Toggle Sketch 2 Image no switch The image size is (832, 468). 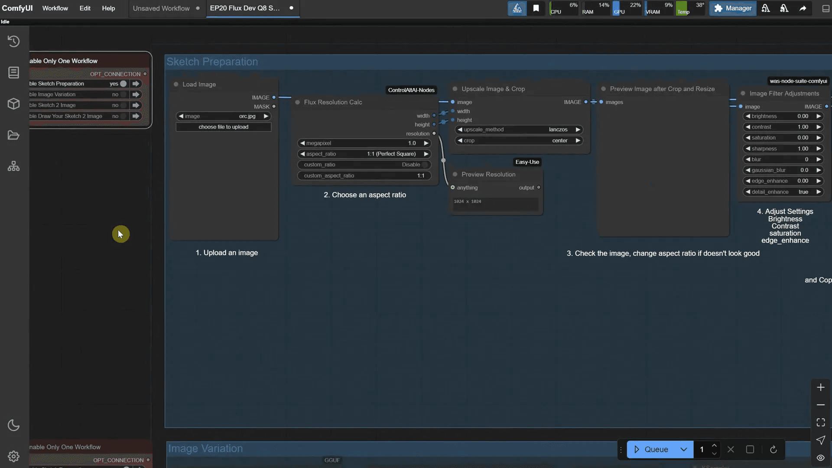coord(123,105)
